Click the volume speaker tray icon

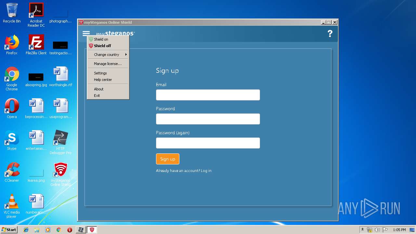(x=377, y=230)
